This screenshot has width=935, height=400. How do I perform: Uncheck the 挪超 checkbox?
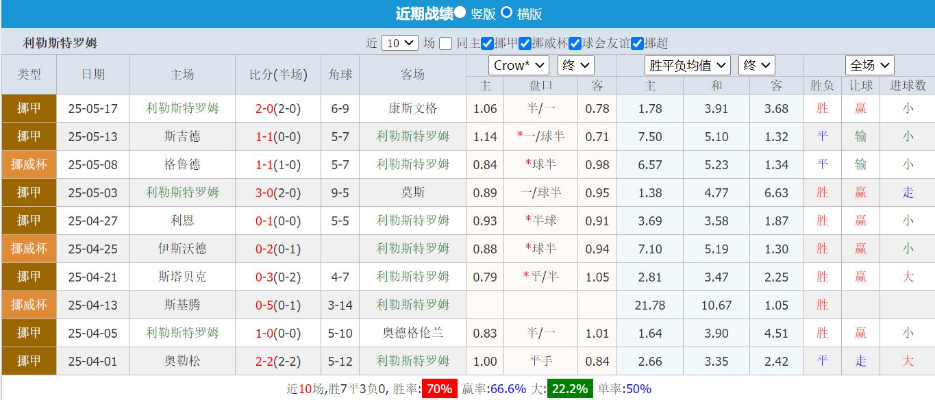[638, 42]
